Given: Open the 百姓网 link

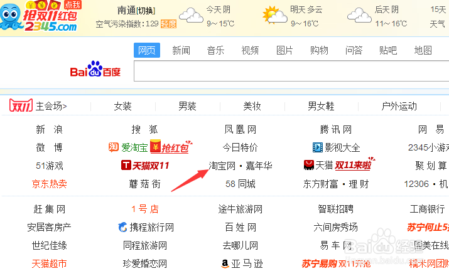Looking at the screenshot, I should (241, 227).
